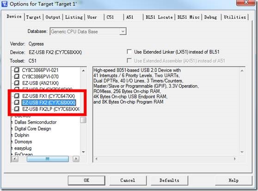The height and width of the screenshot is (191, 258).
Task: Select Digital Core Design vendor entry
Action: click(x=33, y=129)
